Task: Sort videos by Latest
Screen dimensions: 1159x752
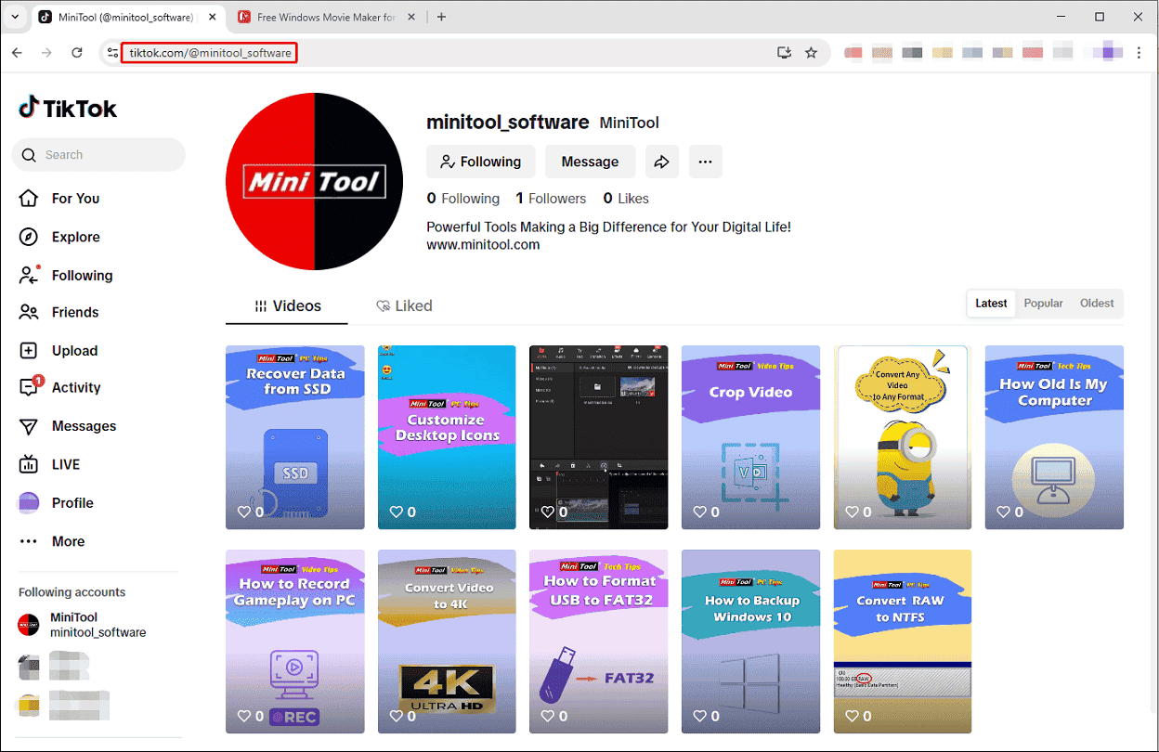Action: [x=991, y=304]
